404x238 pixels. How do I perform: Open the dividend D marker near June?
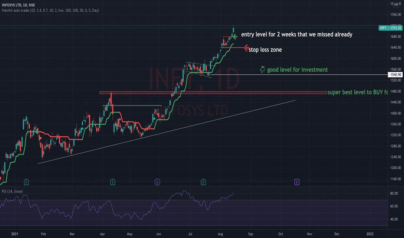pyautogui.click(x=157, y=182)
